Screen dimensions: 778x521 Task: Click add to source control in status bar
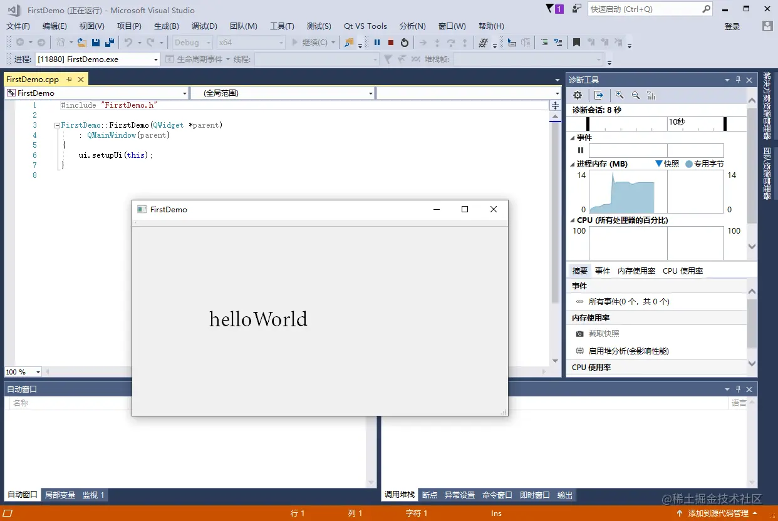pyautogui.click(x=718, y=513)
